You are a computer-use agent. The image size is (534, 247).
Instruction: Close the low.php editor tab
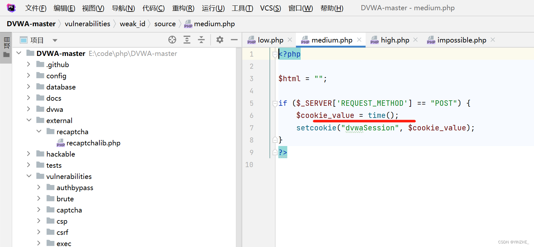click(x=290, y=40)
